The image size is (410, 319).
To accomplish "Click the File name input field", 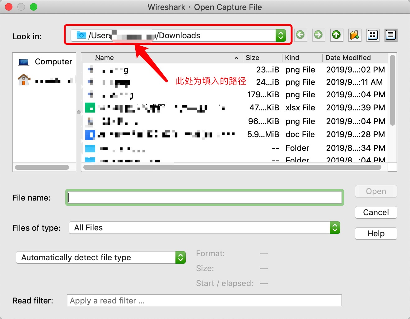I will (204, 197).
